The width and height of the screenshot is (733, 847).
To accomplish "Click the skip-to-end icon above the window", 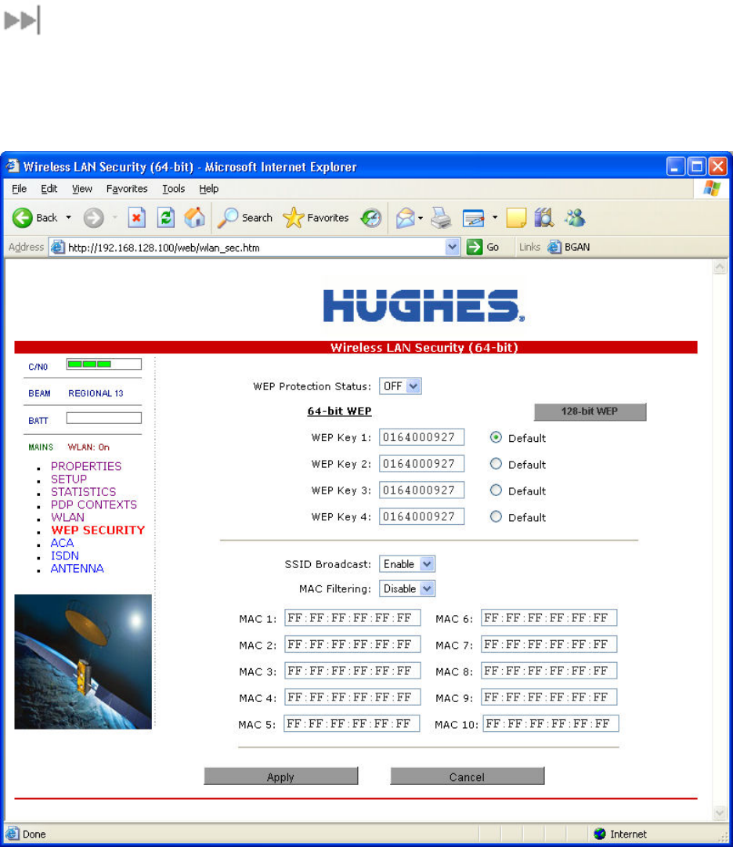I will tap(22, 20).
